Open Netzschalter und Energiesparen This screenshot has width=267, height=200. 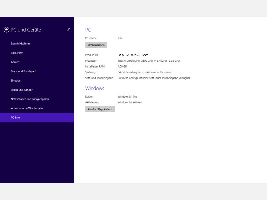(30, 99)
